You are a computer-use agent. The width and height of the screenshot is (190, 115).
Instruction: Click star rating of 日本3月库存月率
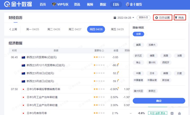(99, 113)
